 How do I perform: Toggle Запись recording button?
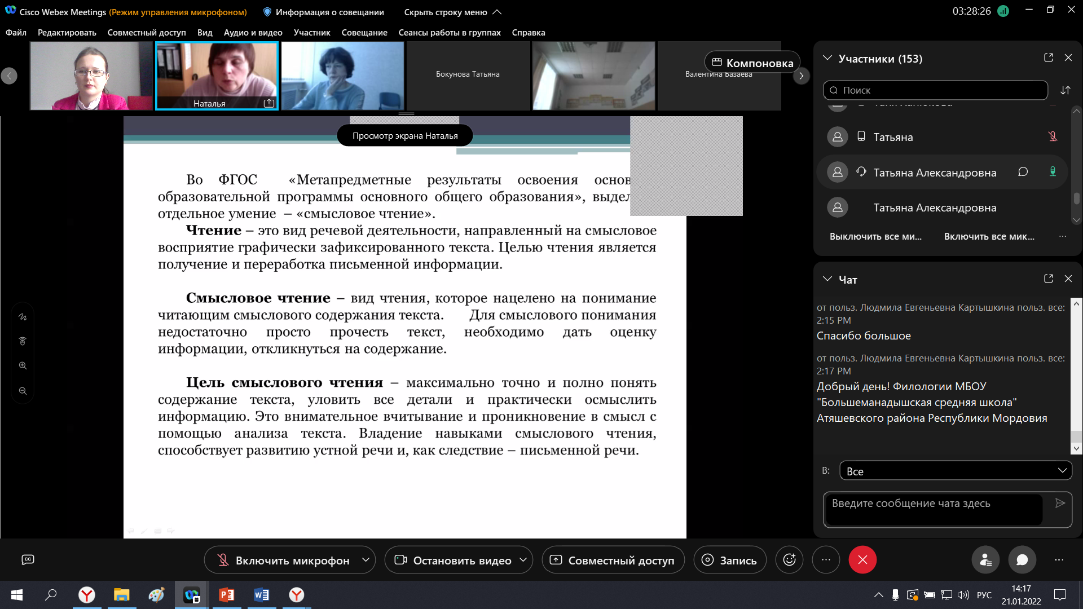730,560
